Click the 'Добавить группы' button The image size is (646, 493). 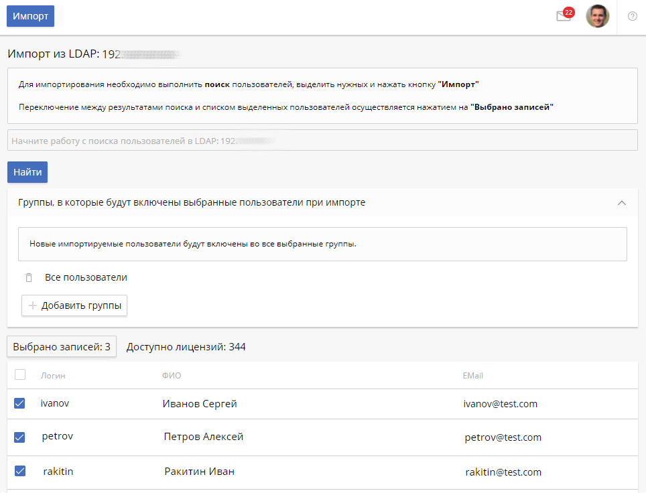[x=74, y=305]
